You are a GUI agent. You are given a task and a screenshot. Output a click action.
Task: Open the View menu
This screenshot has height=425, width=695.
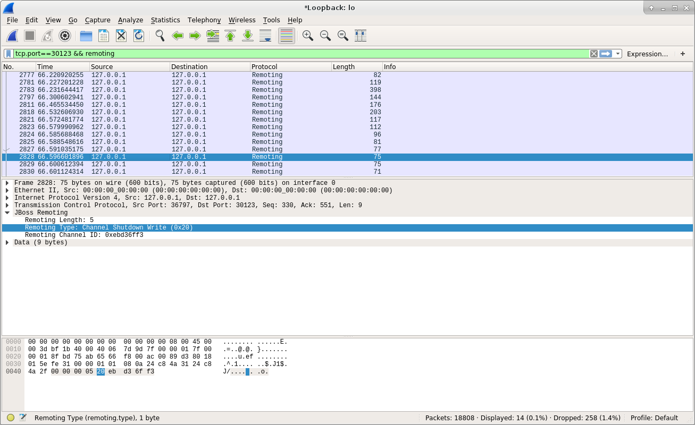point(53,20)
